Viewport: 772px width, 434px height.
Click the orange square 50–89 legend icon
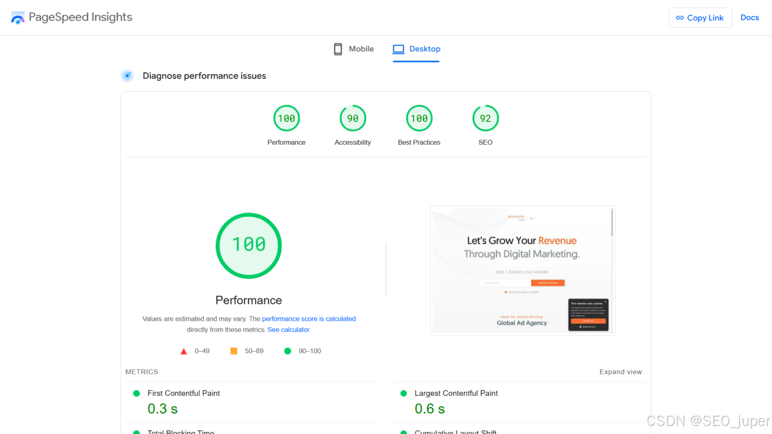(x=234, y=351)
